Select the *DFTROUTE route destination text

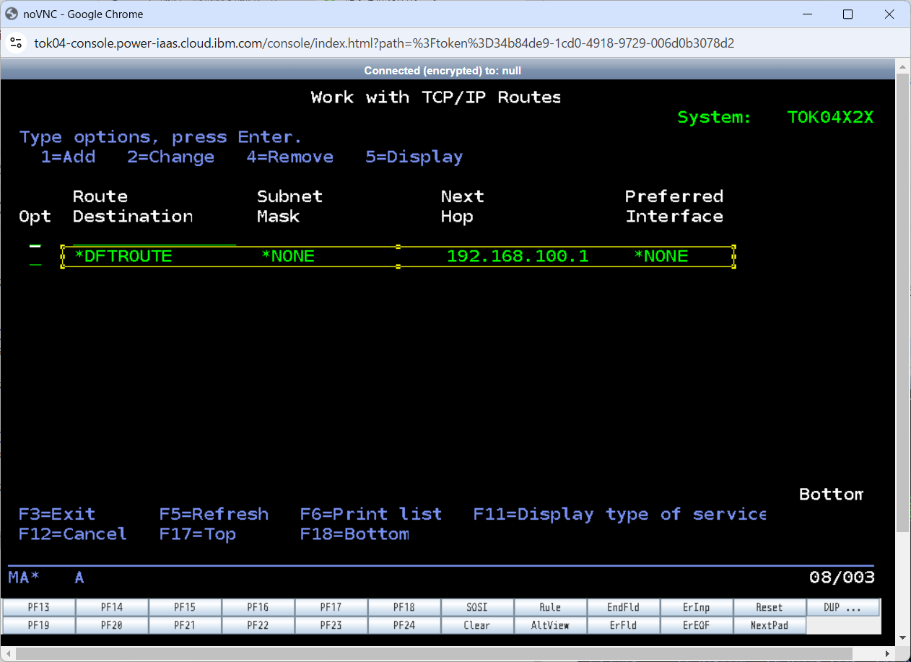pyautogui.click(x=123, y=256)
